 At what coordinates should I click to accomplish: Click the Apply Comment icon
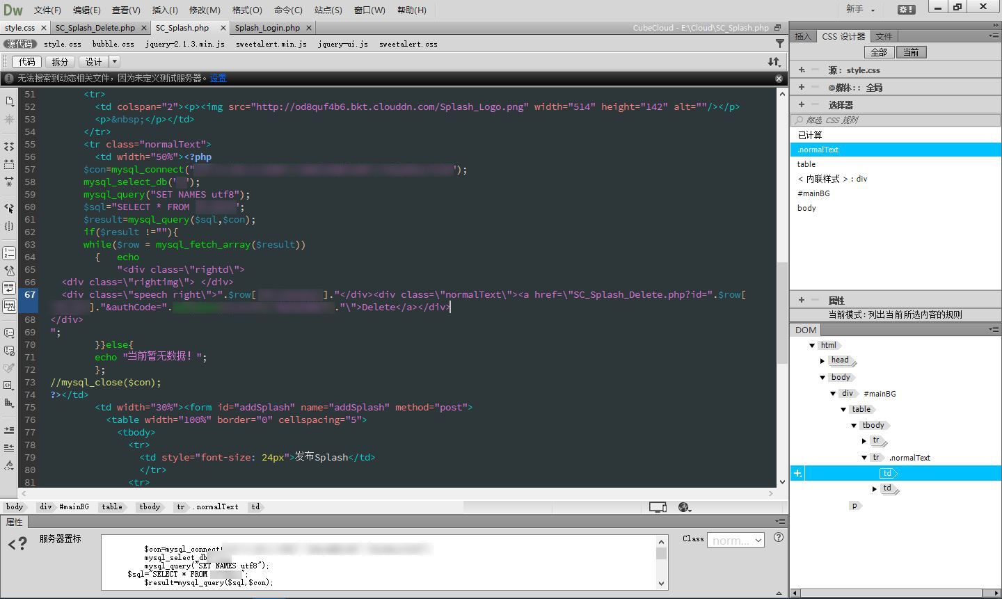click(9, 333)
